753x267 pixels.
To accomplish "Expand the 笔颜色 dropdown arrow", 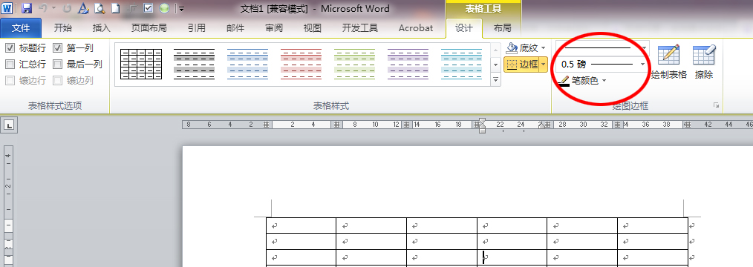I will click(x=604, y=81).
